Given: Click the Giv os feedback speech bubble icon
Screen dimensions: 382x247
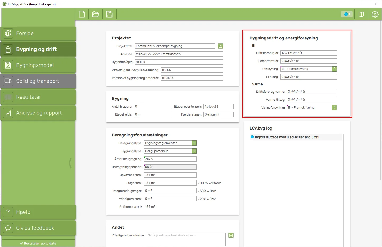Looking at the screenshot, I should [x=8, y=228].
